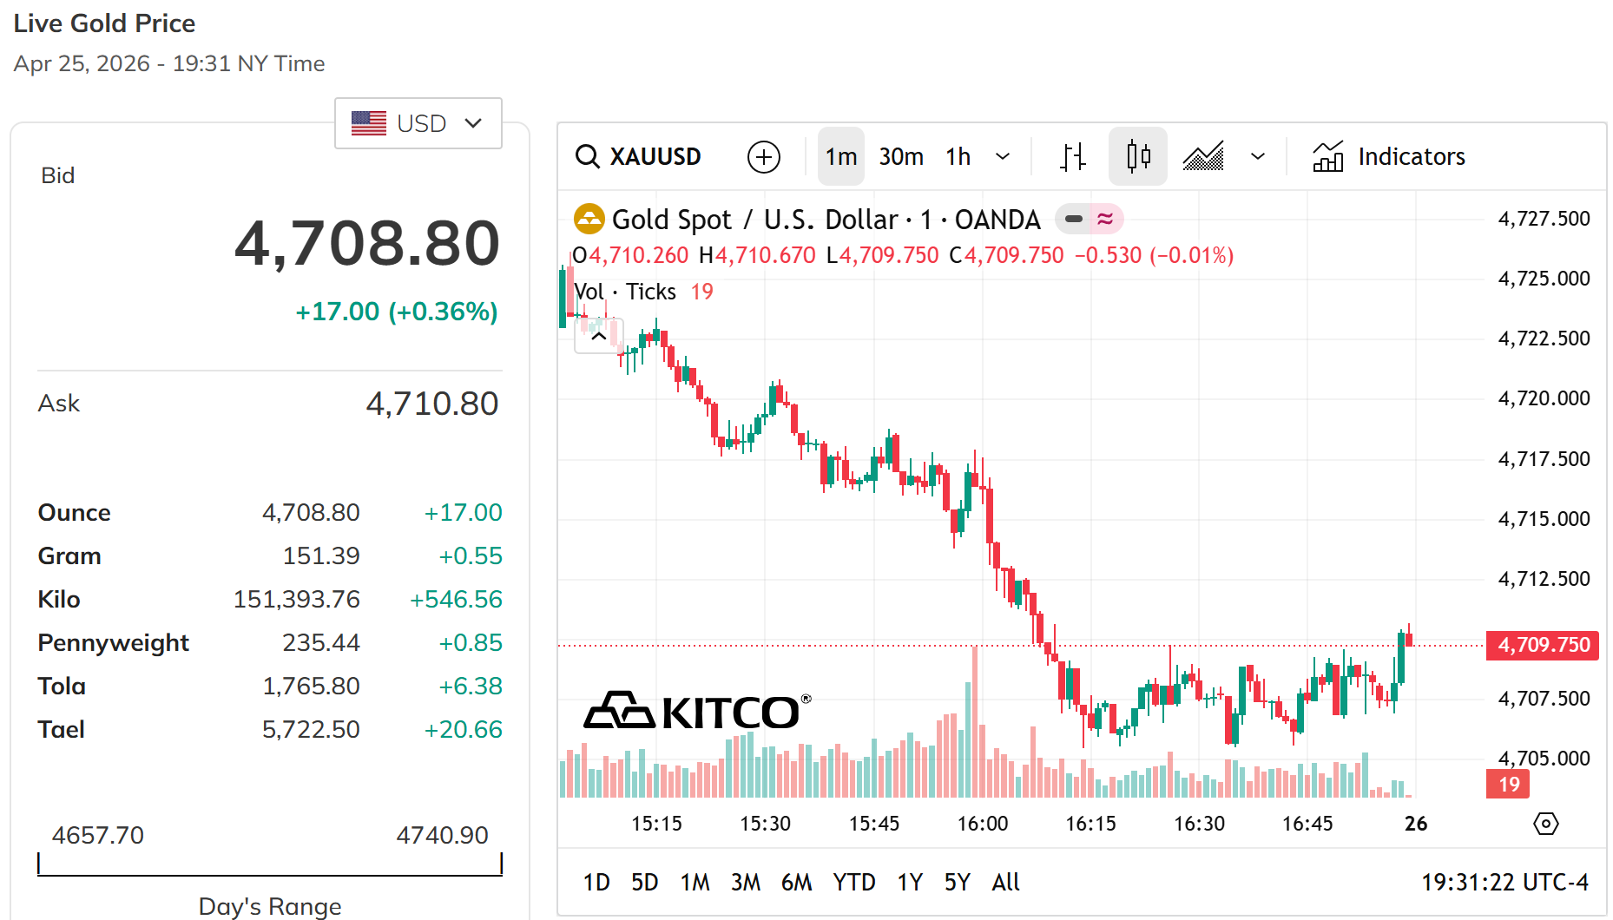Click the add symbol compare plus icon
Image resolution: width=1613 pixels, height=920 pixels.
tap(763, 157)
